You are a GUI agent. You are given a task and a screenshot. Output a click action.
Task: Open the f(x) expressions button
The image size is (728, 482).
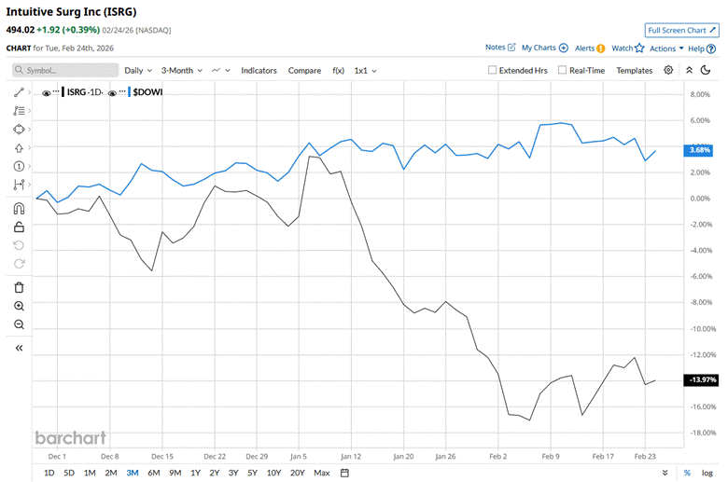339,71
